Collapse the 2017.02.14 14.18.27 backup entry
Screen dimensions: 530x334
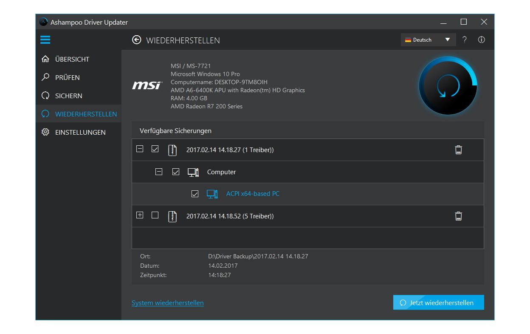point(140,149)
